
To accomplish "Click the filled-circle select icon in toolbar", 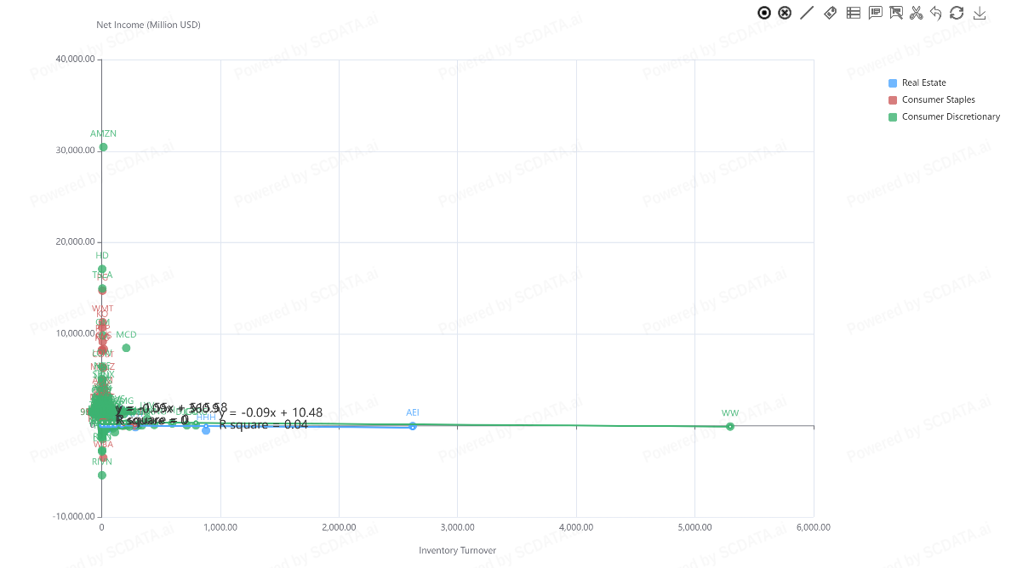I will pos(764,13).
